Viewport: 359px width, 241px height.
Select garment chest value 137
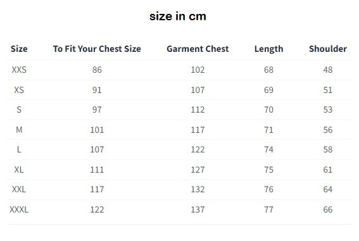[198, 209]
